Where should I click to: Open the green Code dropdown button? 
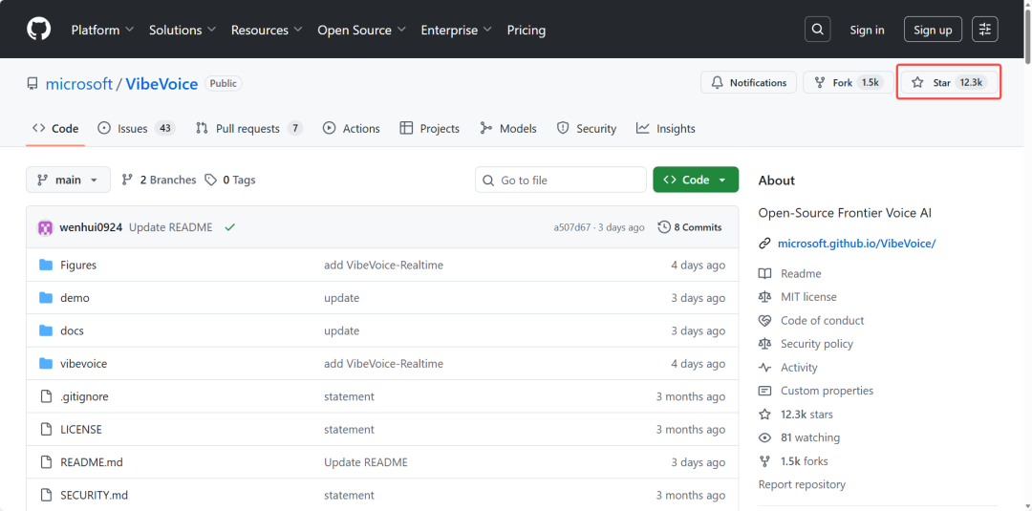click(696, 180)
